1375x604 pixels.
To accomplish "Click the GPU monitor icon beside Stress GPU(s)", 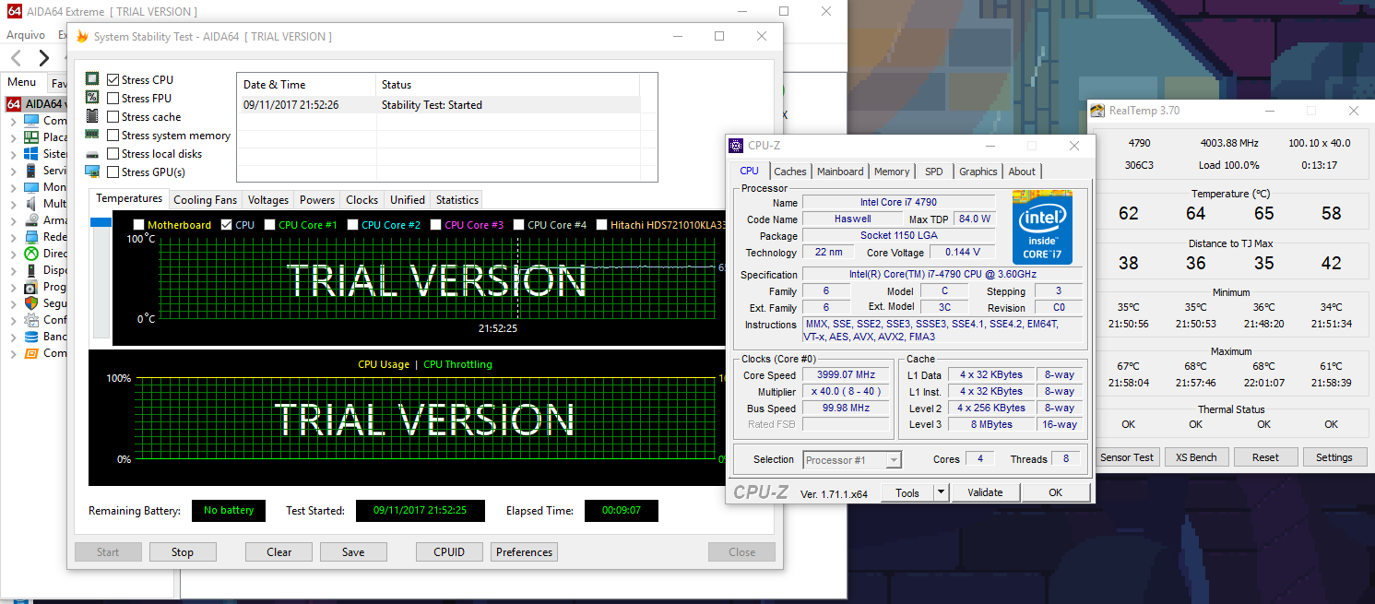I will coord(92,172).
